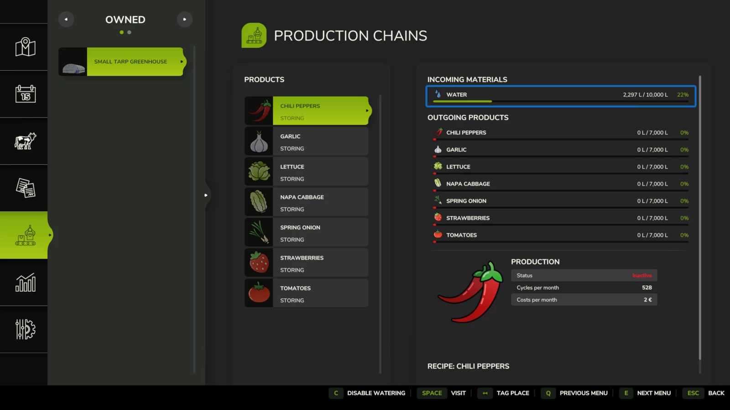Image resolution: width=730 pixels, height=410 pixels.
Task: Open the map overview sidebar icon
Action: (x=25, y=47)
